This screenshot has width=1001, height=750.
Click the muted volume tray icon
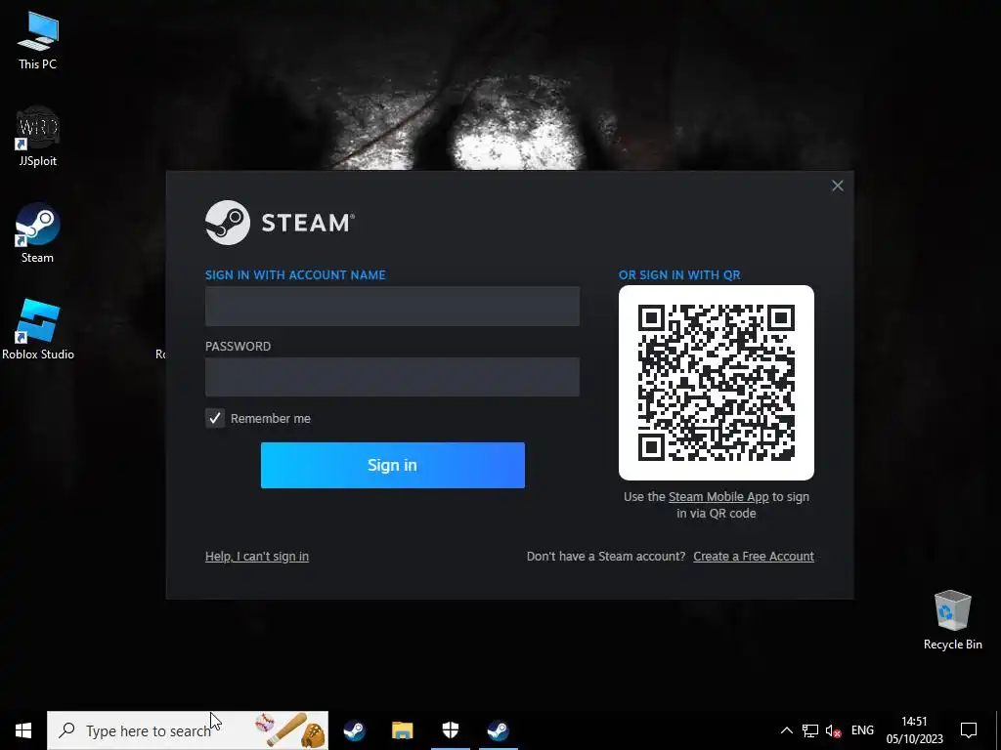click(833, 730)
